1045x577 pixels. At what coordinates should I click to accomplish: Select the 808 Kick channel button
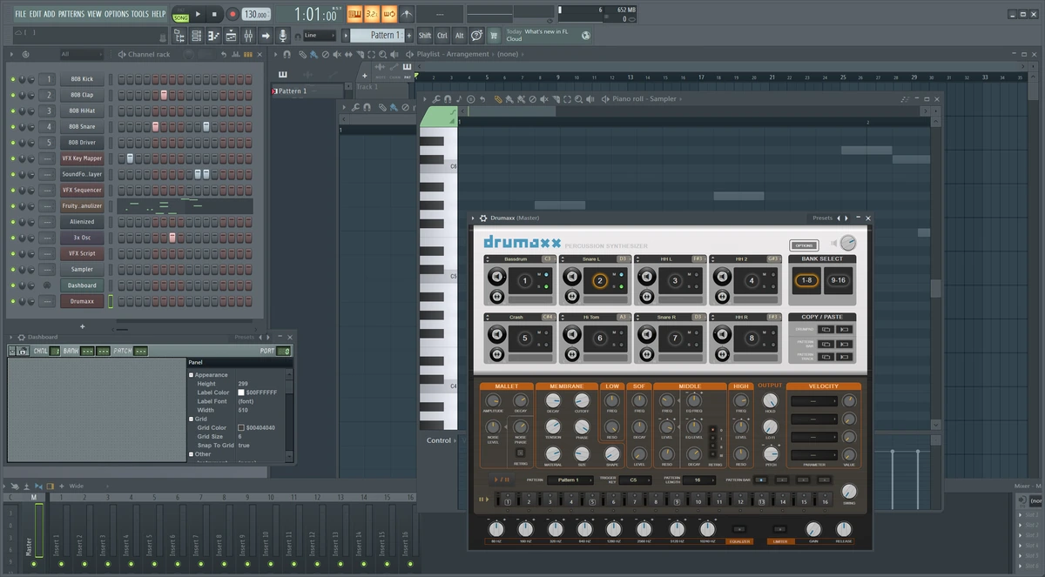pos(82,79)
